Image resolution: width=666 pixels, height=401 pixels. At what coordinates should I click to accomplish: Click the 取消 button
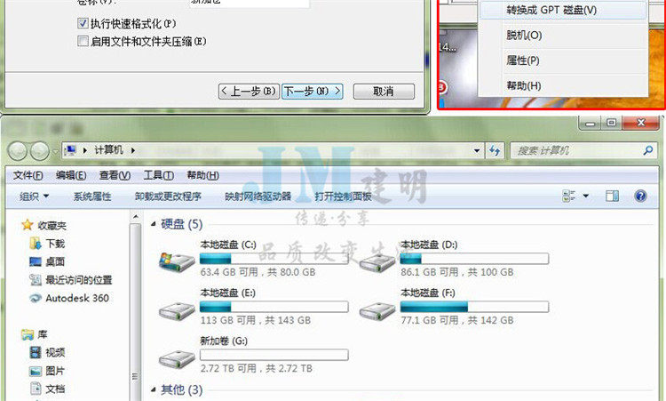pyautogui.click(x=384, y=91)
